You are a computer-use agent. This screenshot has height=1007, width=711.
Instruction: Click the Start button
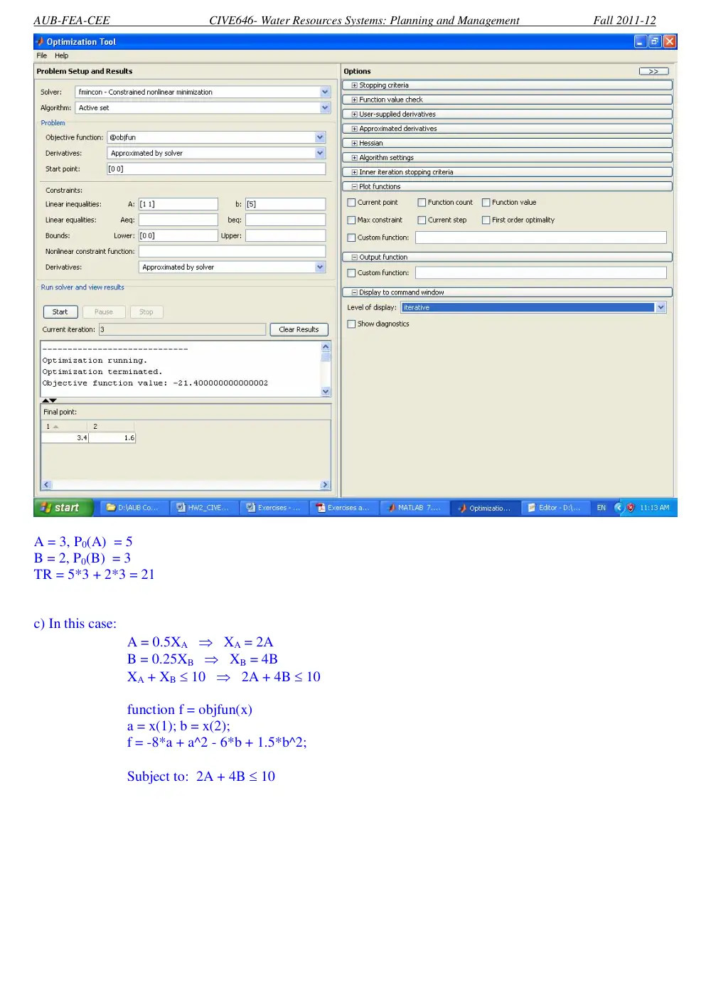pos(60,311)
